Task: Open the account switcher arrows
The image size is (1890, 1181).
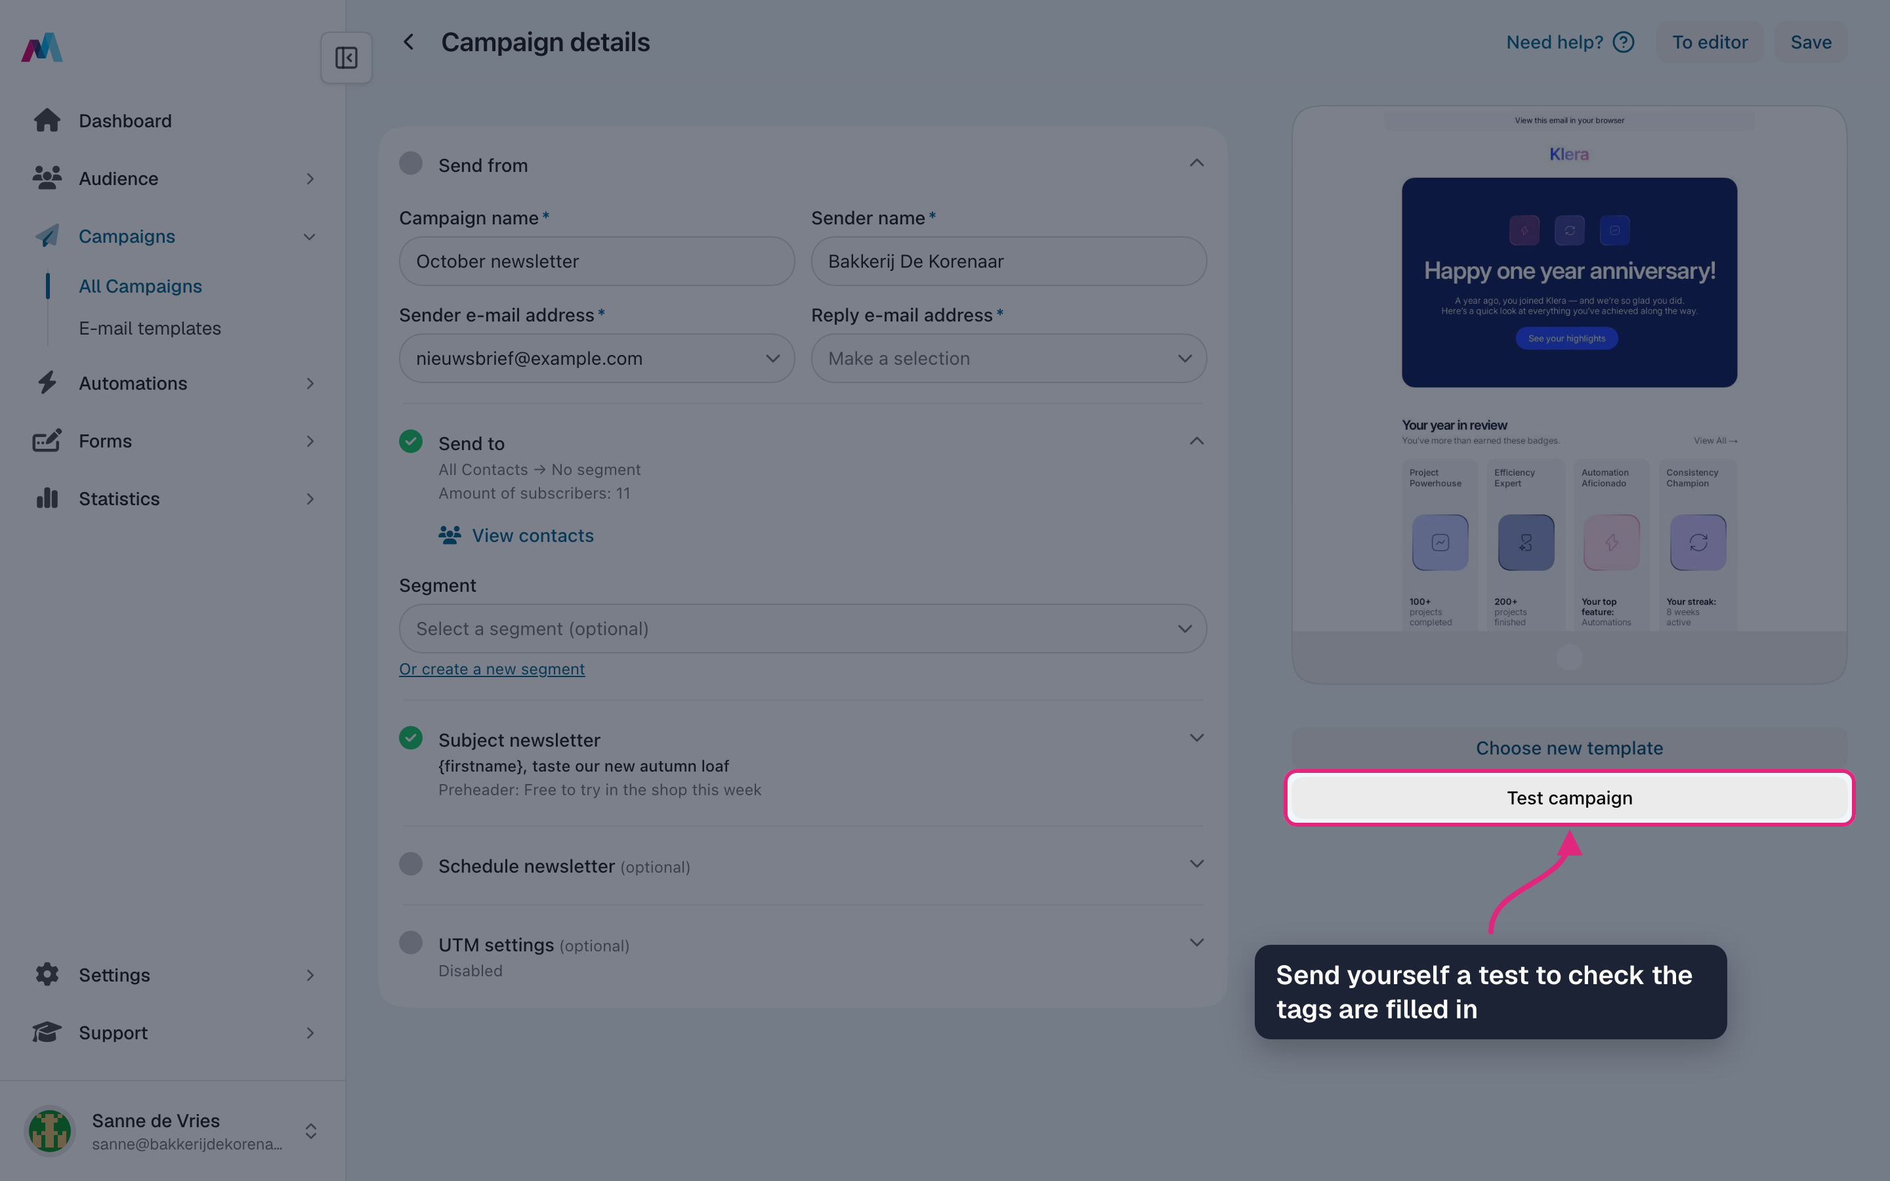Action: click(x=311, y=1131)
